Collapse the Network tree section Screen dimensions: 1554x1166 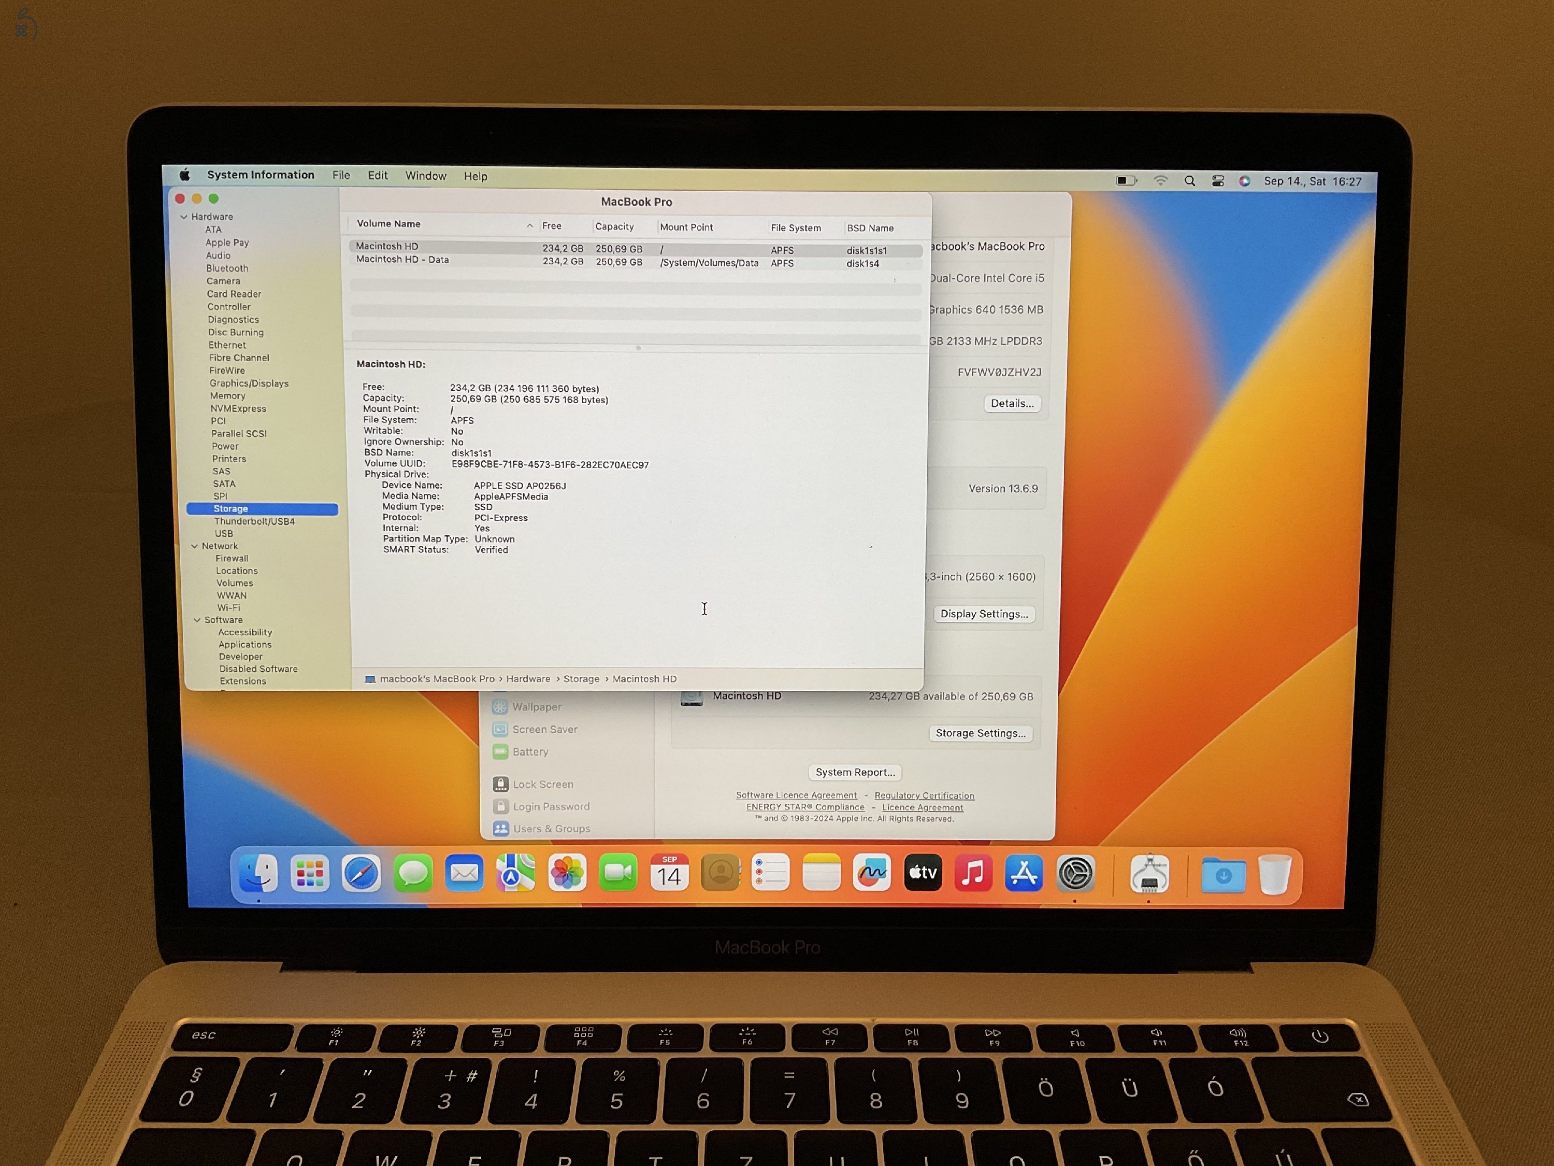tap(195, 546)
